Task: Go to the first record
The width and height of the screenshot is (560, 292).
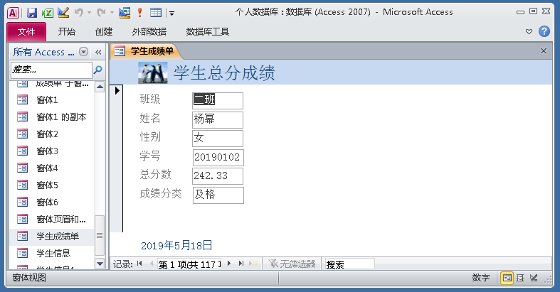Action: pyautogui.click(x=139, y=264)
